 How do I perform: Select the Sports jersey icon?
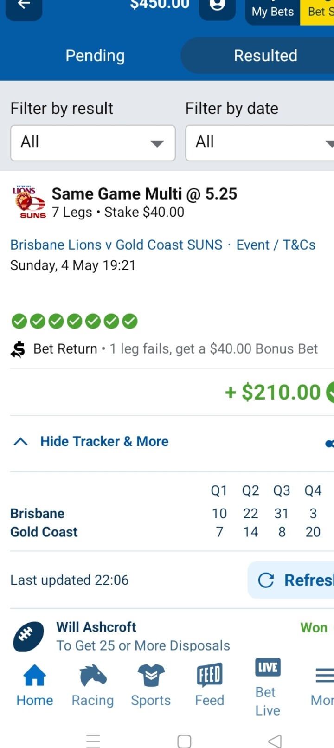pos(151,675)
